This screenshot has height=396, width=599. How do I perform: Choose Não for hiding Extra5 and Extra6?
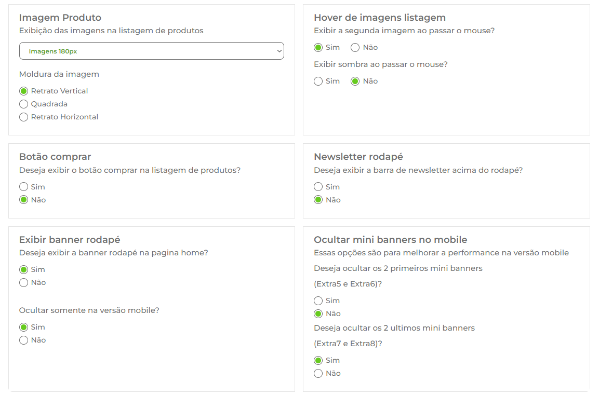(x=318, y=313)
